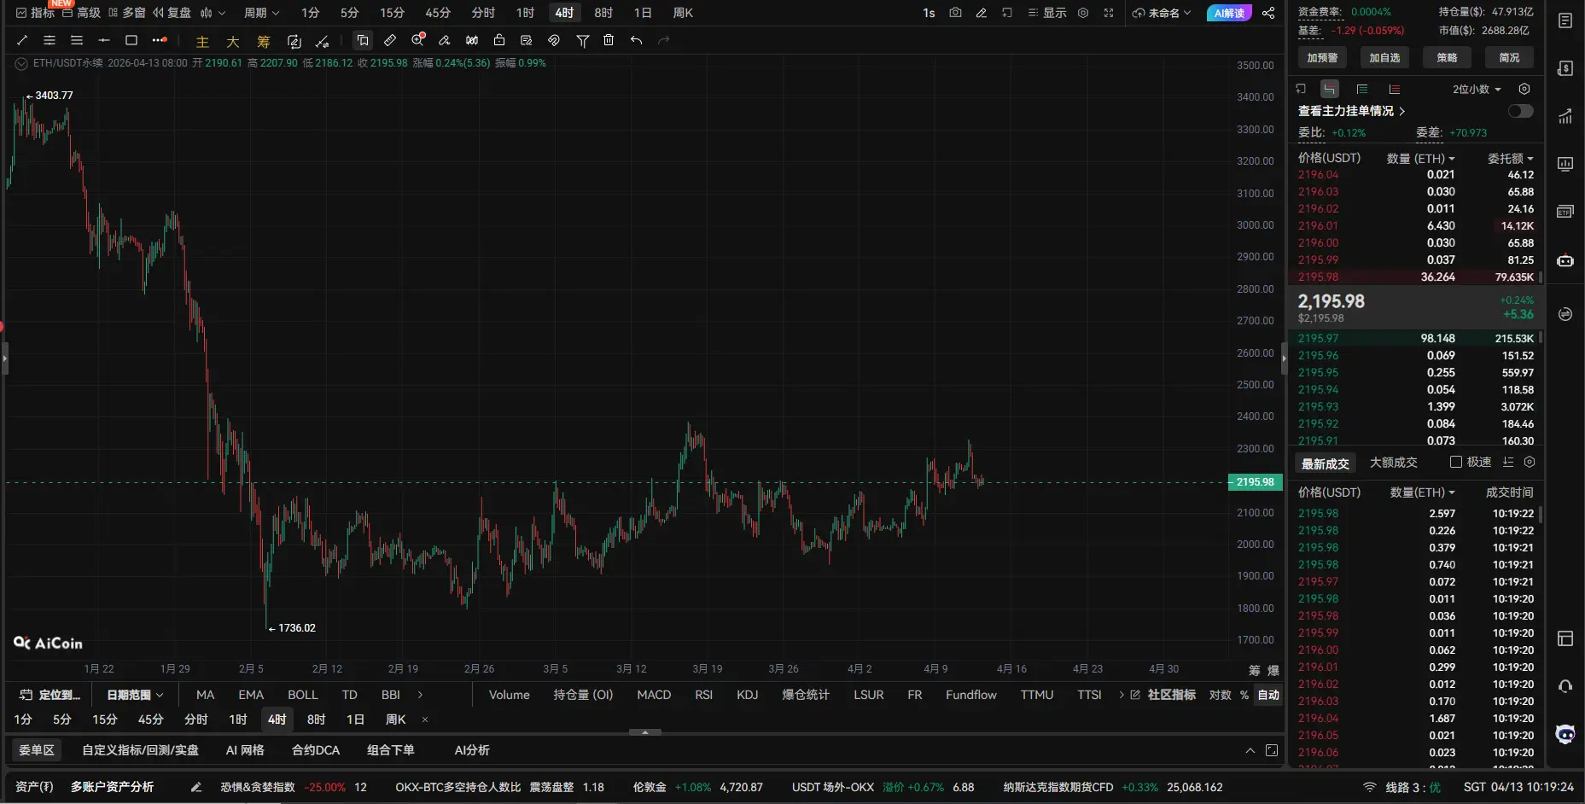Image resolution: width=1585 pixels, height=804 pixels.
Task: Click the 主 main-force indicator icon
Action: pos(202,41)
